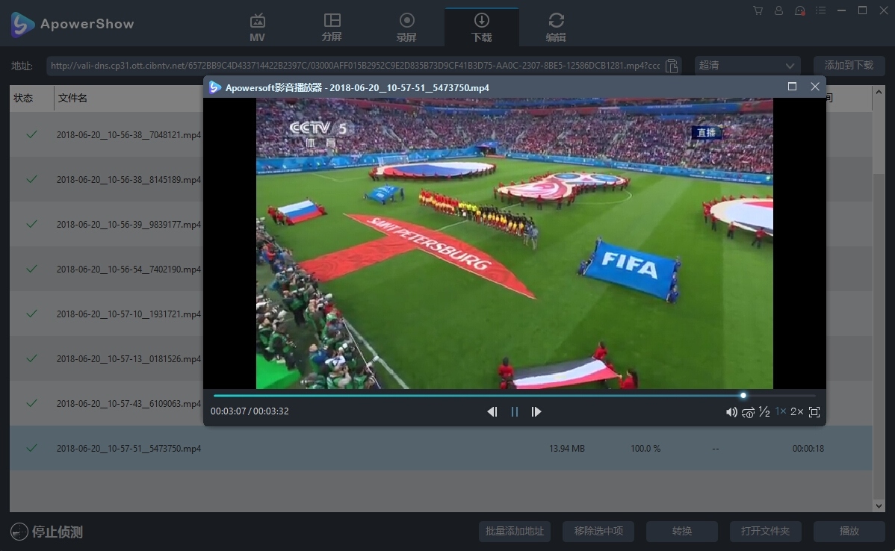
Task: Click the loop-once playback mode icon
Action: click(748, 412)
